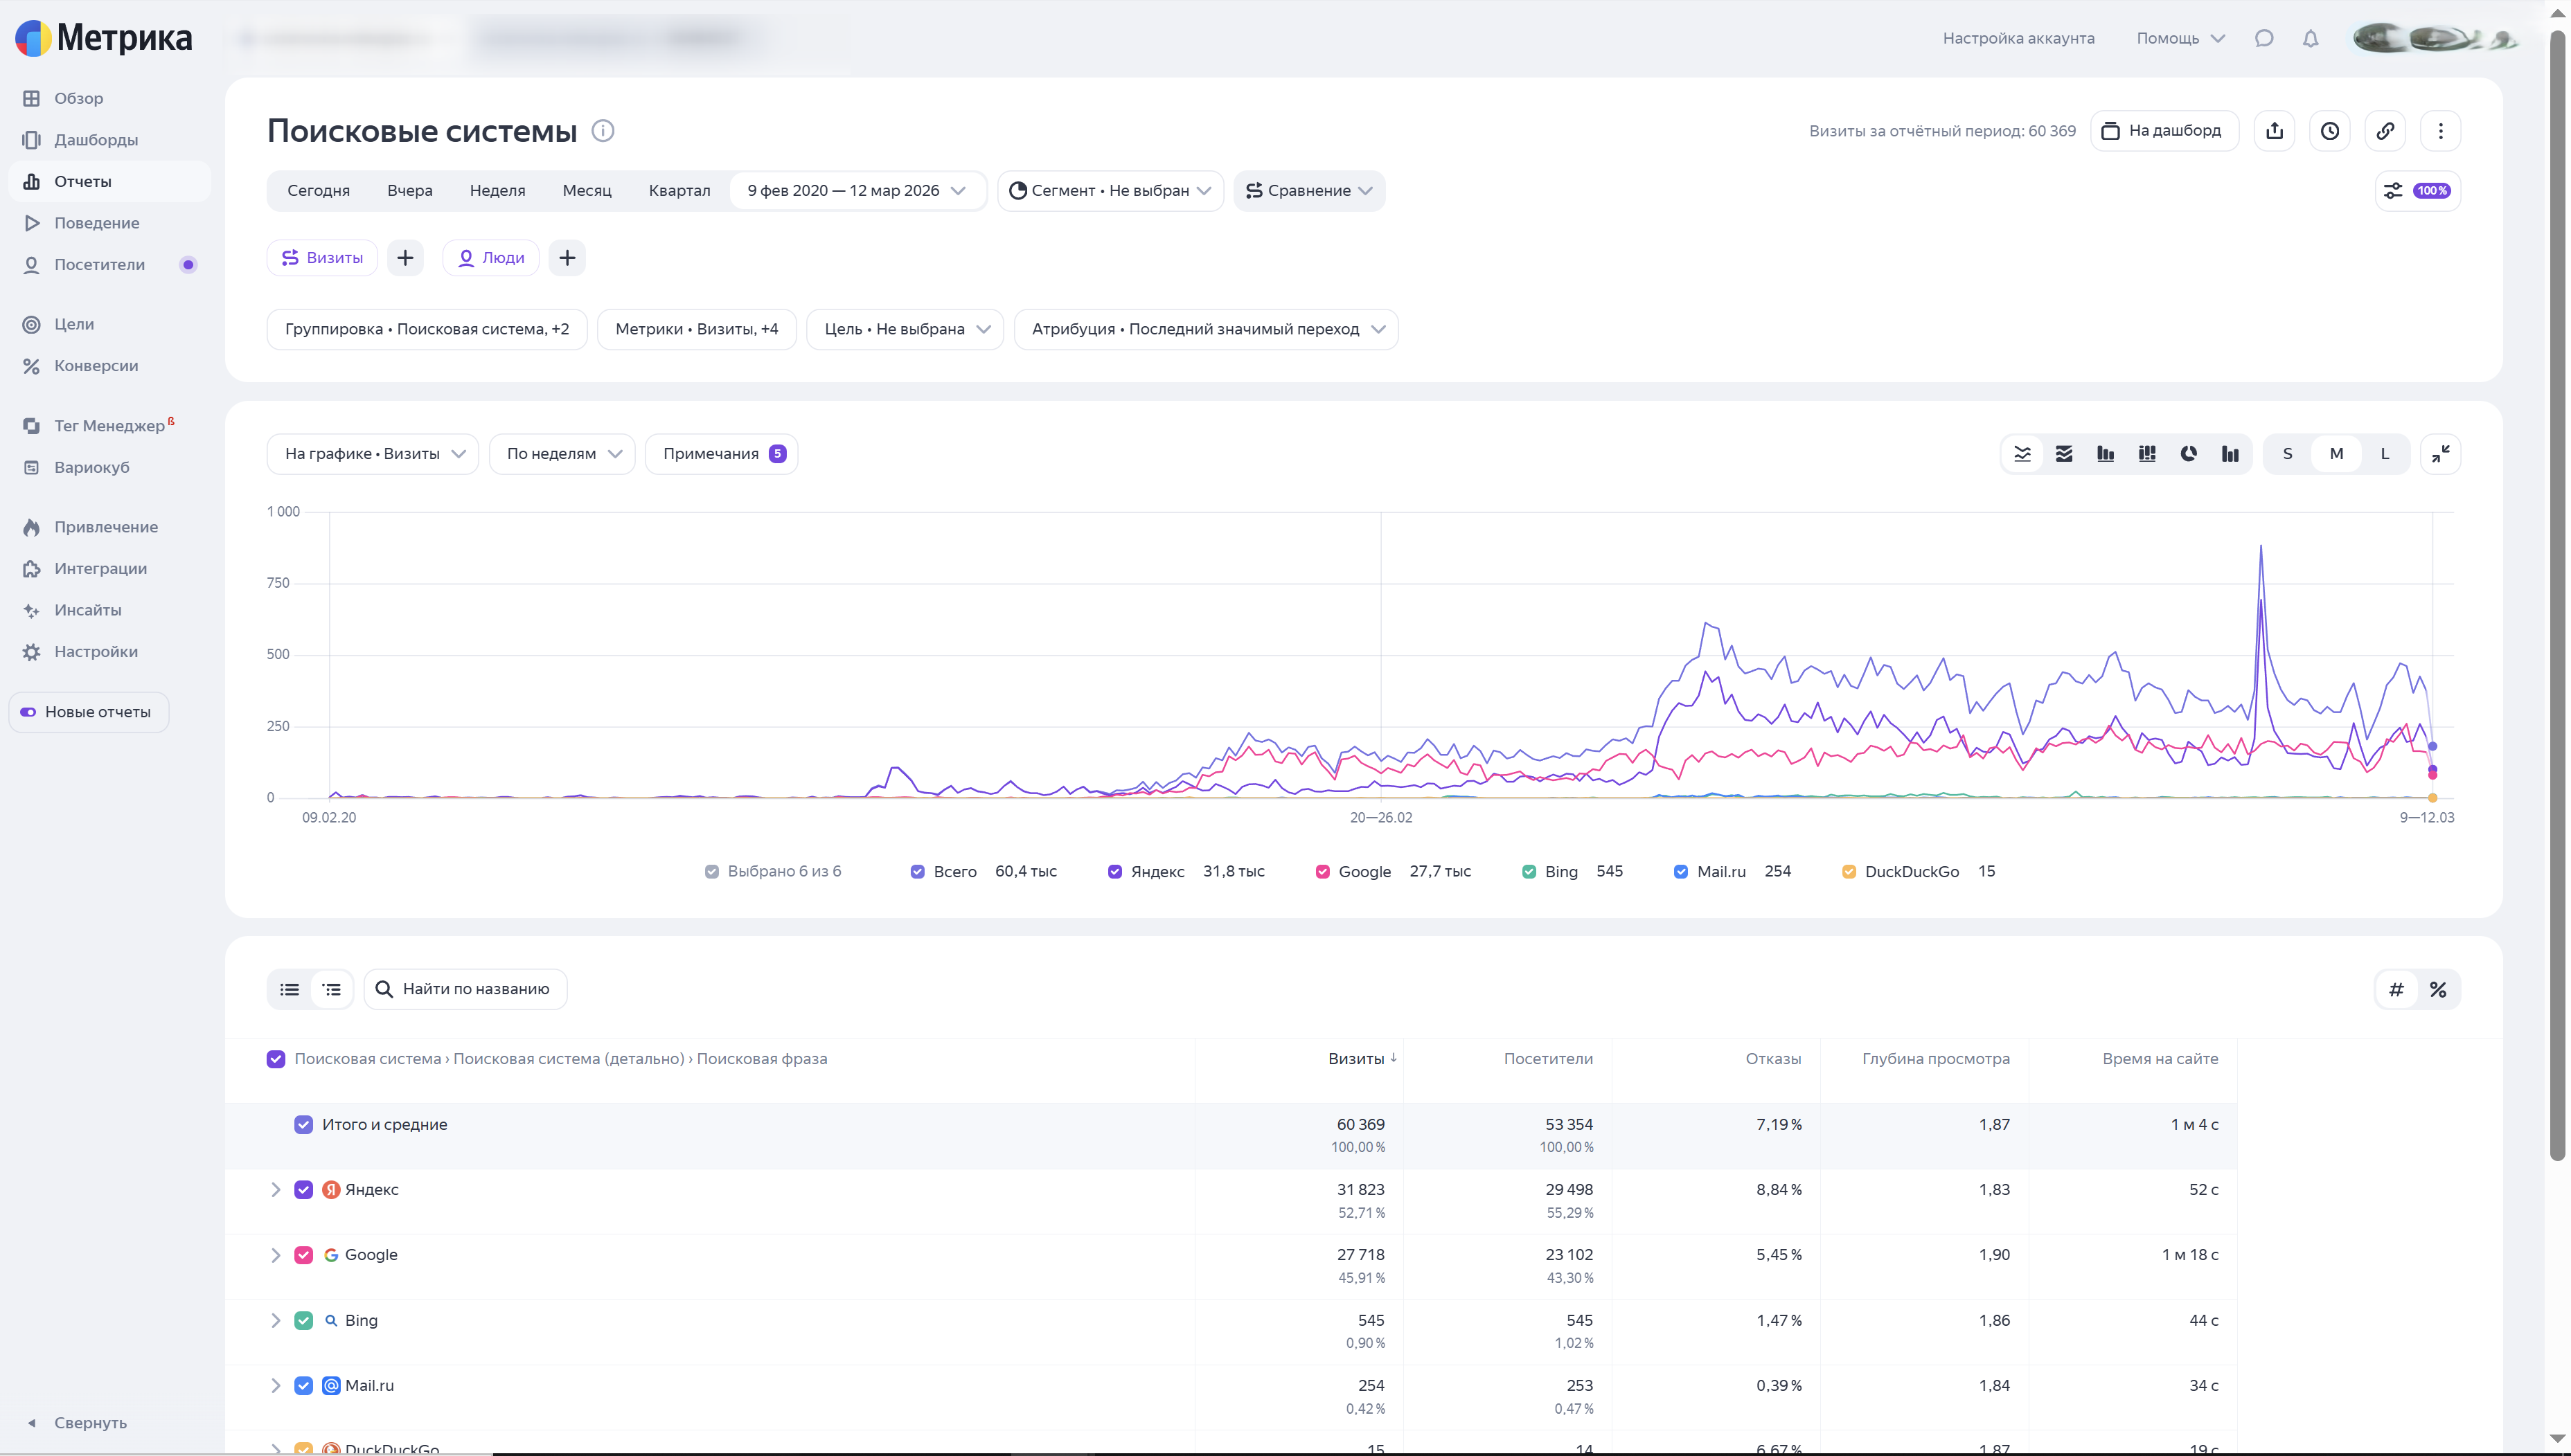
Task: Collapse the chart with the arrows icon
Action: [x=2441, y=454]
